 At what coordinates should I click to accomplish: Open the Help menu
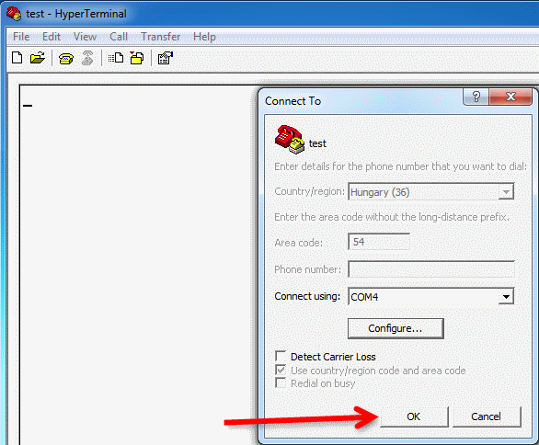[x=204, y=37]
